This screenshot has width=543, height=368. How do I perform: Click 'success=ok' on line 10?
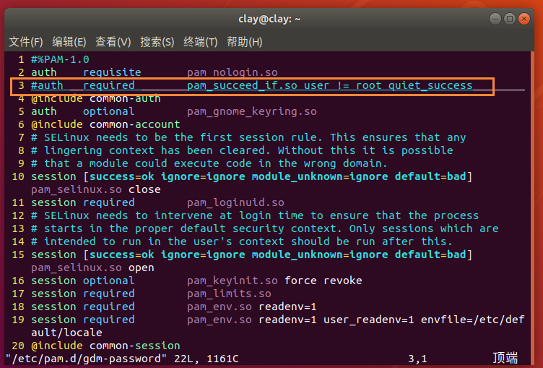(x=122, y=176)
